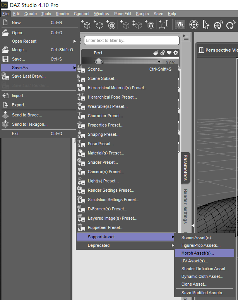Click the Camera(s) Preset icon
238x300 pixels.
81,172
